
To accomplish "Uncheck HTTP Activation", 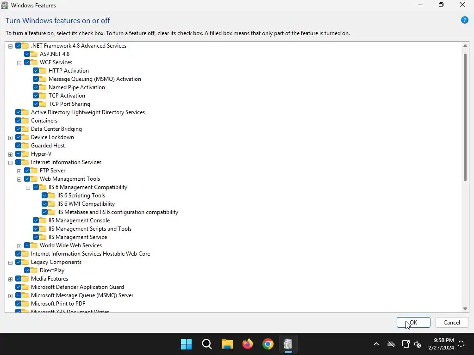I will click(36, 70).
